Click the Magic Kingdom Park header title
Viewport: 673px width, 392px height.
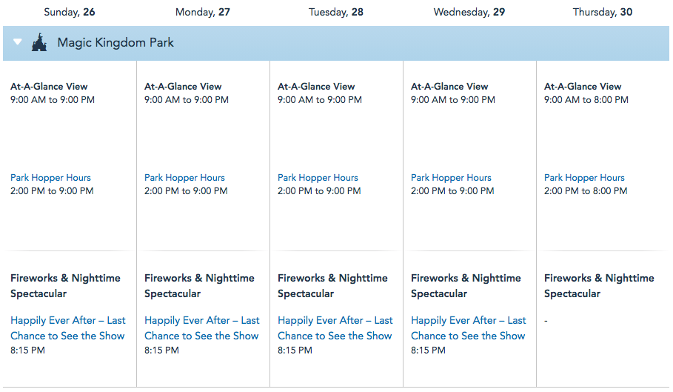pos(115,43)
